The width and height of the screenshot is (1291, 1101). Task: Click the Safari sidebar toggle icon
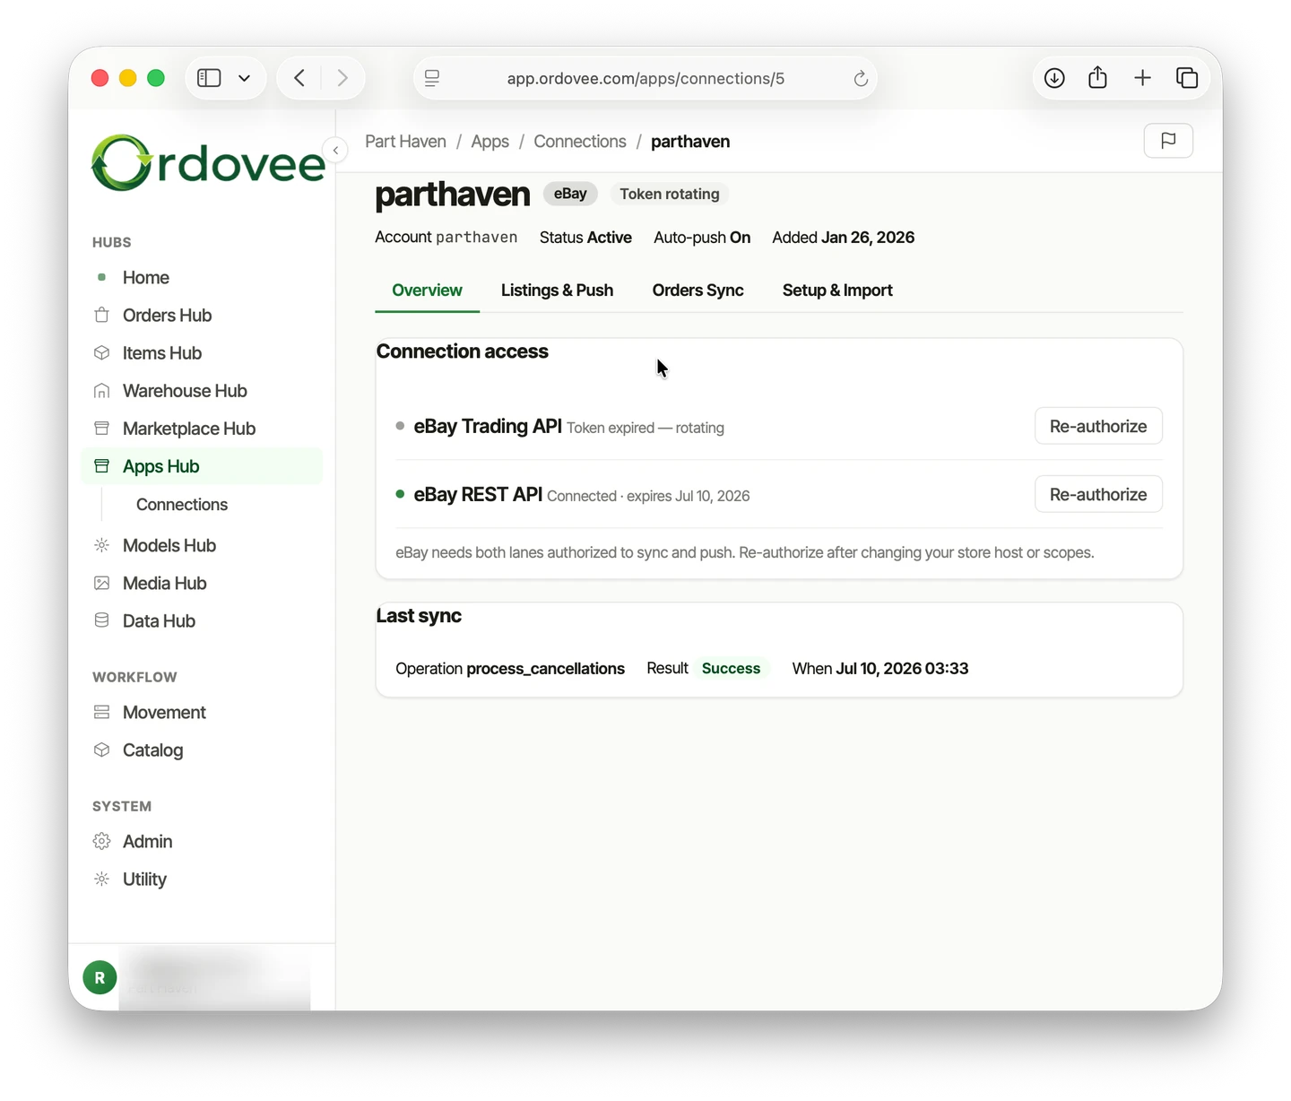click(209, 78)
